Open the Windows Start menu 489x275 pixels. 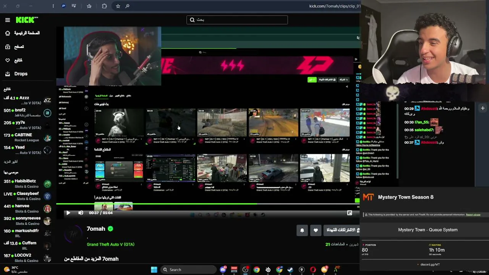coord(154,270)
